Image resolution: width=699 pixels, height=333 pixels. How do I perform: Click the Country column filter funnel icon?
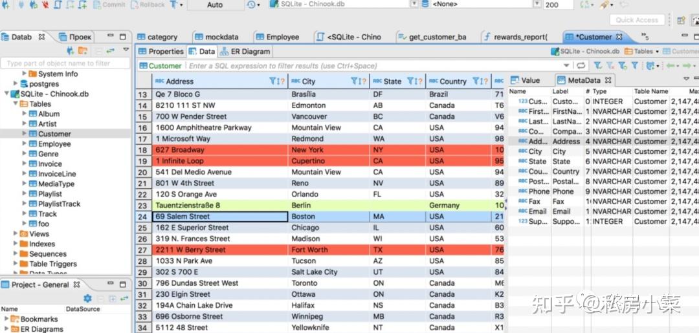click(x=476, y=81)
